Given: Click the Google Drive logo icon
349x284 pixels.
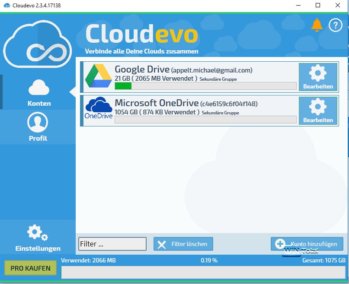Looking at the screenshot, I should [98, 76].
